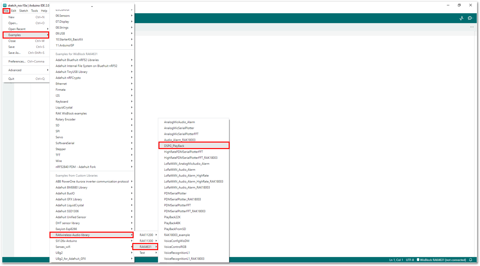Select the RAK11200 board submenu
The height and width of the screenshot is (266, 480).
[147, 235]
